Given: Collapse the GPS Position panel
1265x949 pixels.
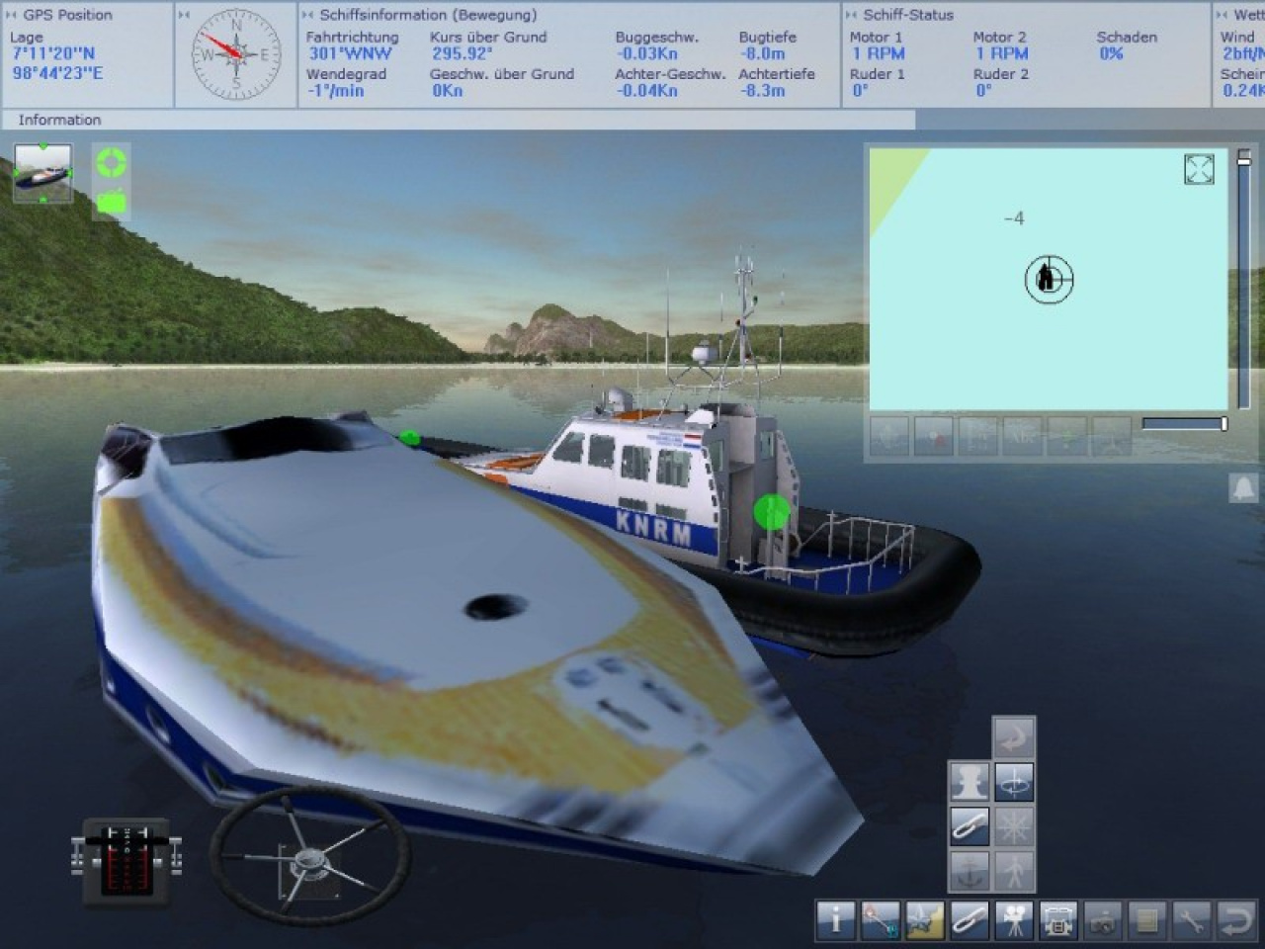Looking at the screenshot, I should pos(12,15).
